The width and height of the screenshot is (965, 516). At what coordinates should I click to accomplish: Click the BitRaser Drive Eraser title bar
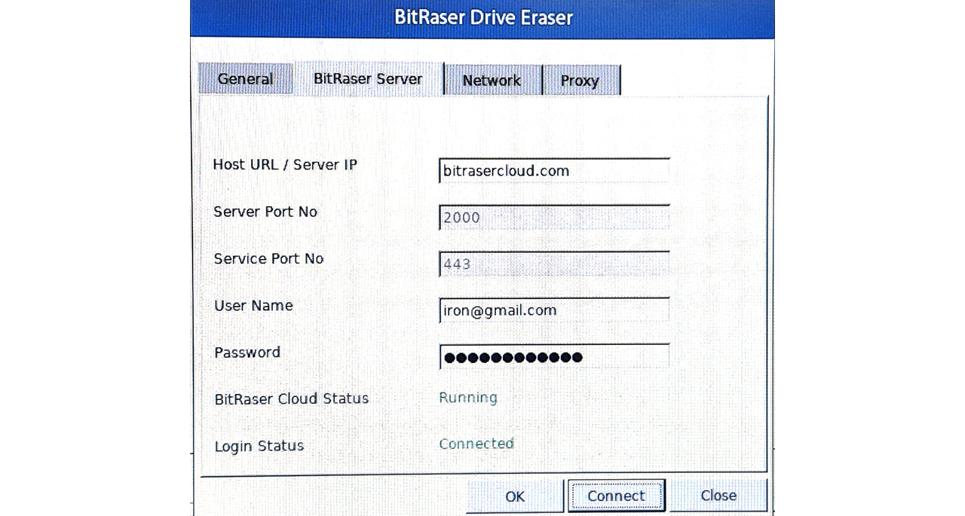(482, 18)
